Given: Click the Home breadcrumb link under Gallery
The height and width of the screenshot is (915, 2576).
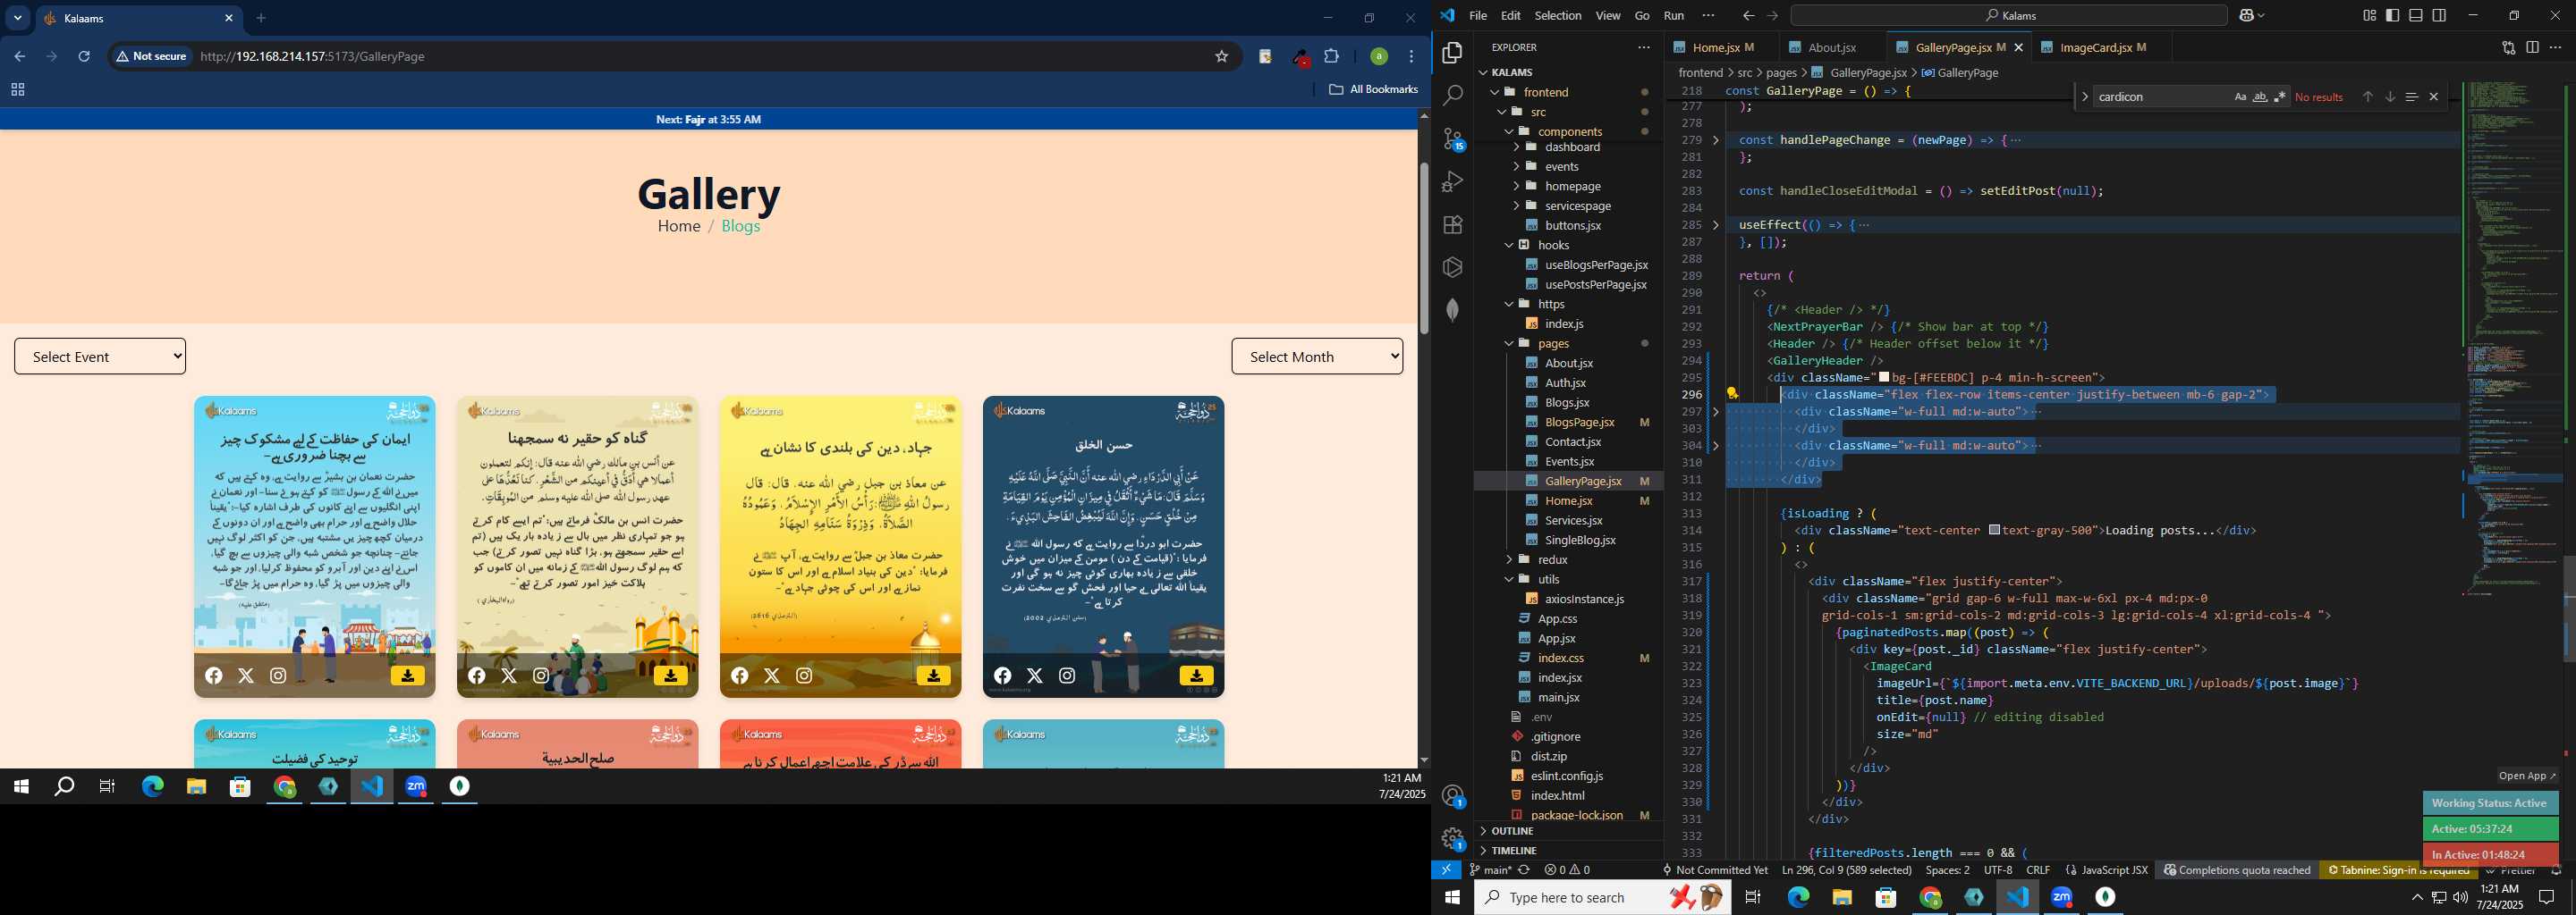Looking at the screenshot, I should [679, 226].
